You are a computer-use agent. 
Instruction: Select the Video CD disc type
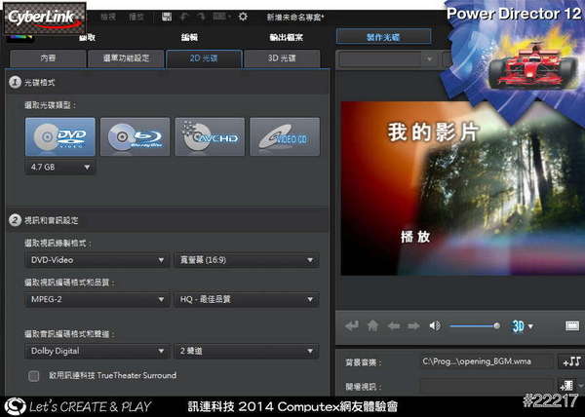point(285,136)
